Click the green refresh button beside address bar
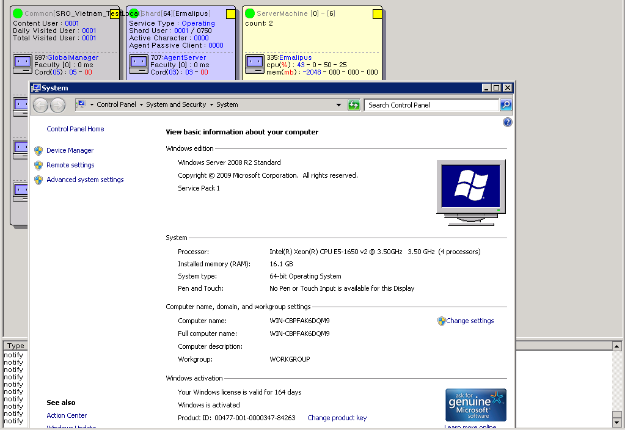The image size is (625, 430). click(x=354, y=105)
